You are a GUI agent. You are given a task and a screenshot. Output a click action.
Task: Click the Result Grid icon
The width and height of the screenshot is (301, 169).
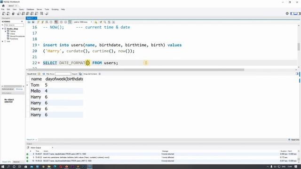[x=39, y=74]
